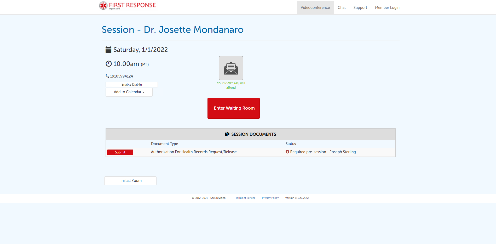
Task: Enable dial-in for the session
Action: tap(131, 84)
